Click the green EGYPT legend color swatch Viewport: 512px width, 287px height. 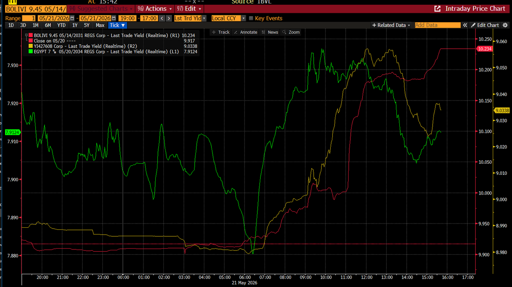click(x=31, y=52)
